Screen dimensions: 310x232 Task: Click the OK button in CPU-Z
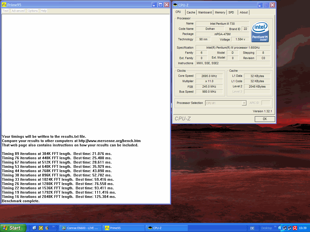[265, 119]
